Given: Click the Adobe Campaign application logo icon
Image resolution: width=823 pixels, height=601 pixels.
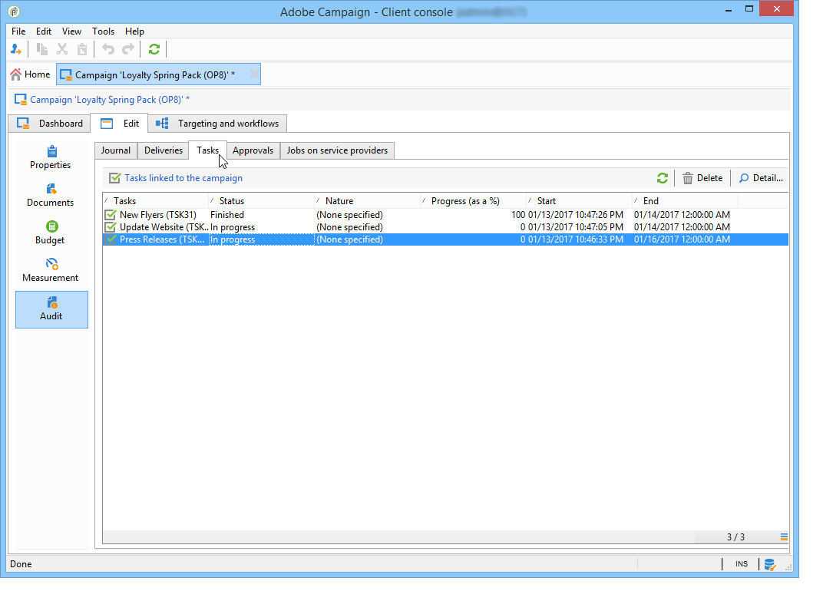Looking at the screenshot, I should tap(14, 11).
